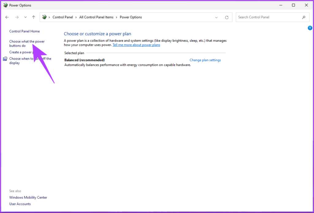This screenshot has height=213, width=314.
Task: Click the Power Options icon in the address bar
Action: pyautogui.click(x=45, y=17)
